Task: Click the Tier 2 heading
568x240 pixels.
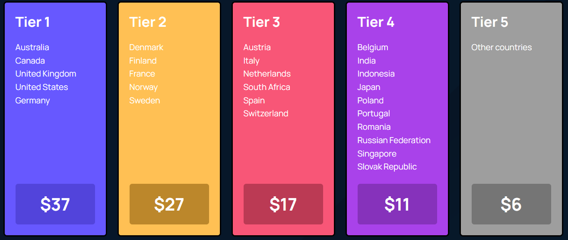Action: (148, 22)
